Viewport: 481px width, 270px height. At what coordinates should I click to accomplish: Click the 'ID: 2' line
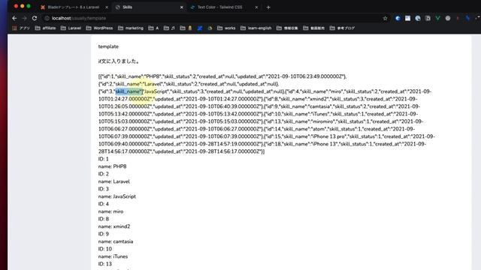coord(104,174)
